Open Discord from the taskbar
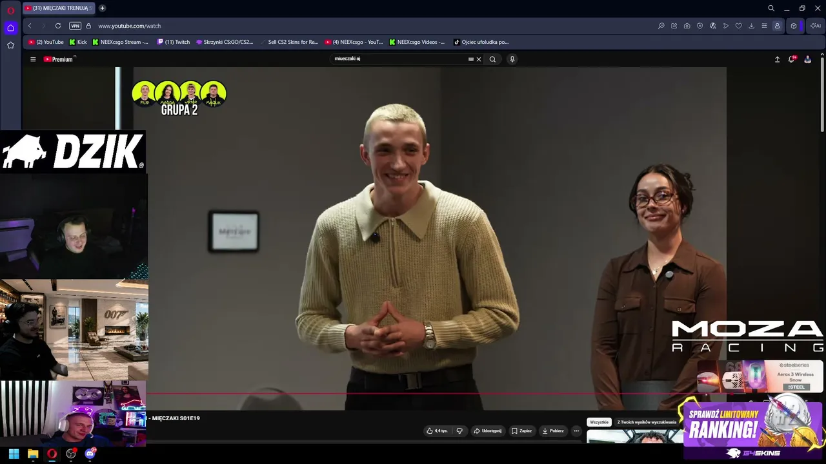Screen dimensions: 826x464 click(x=90, y=454)
